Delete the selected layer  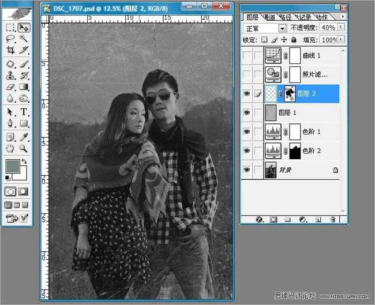click(333, 219)
